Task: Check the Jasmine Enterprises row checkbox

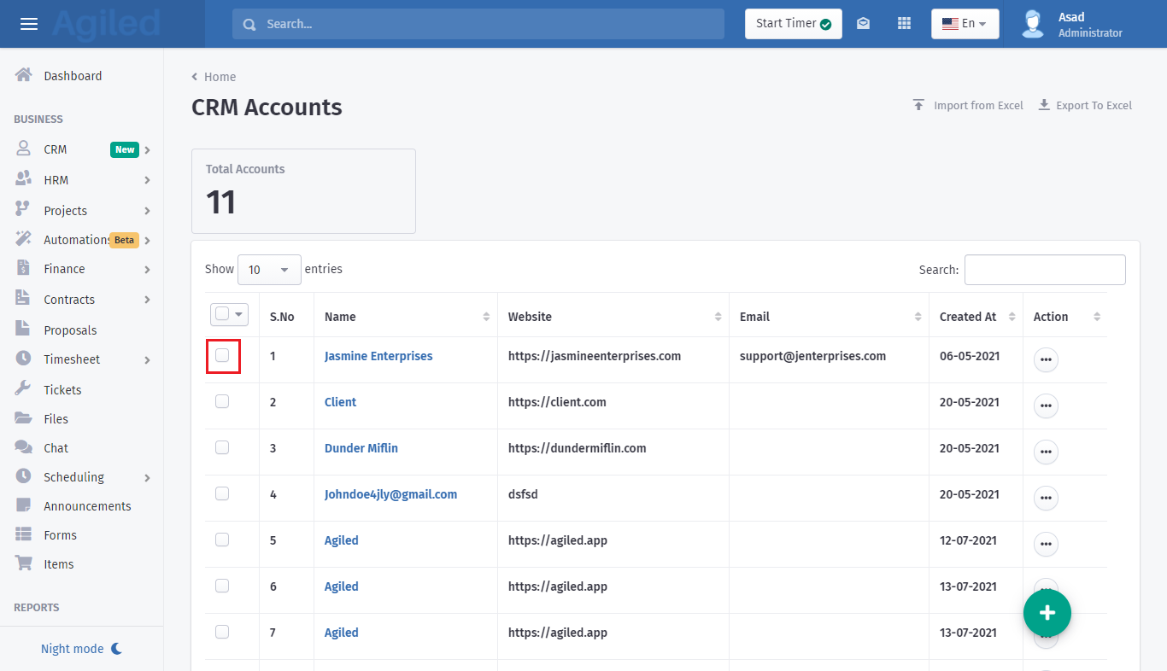Action: coord(222,355)
